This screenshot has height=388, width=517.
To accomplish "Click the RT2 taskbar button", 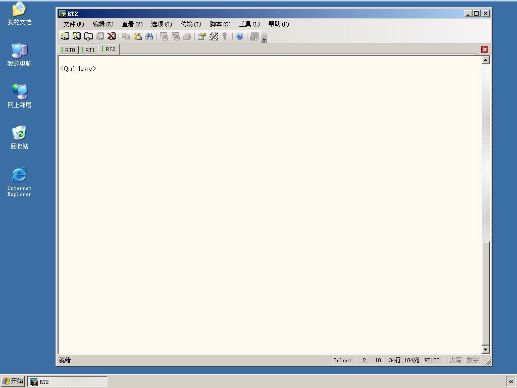I will tap(68, 382).
